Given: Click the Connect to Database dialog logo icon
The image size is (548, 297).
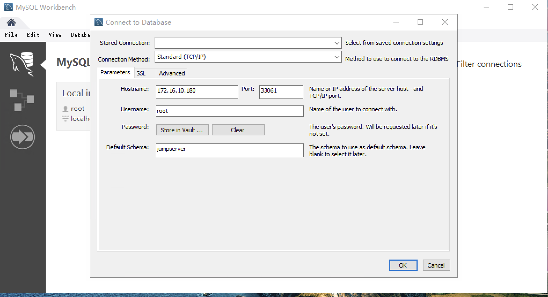Looking at the screenshot, I should pyautogui.click(x=99, y=22).
